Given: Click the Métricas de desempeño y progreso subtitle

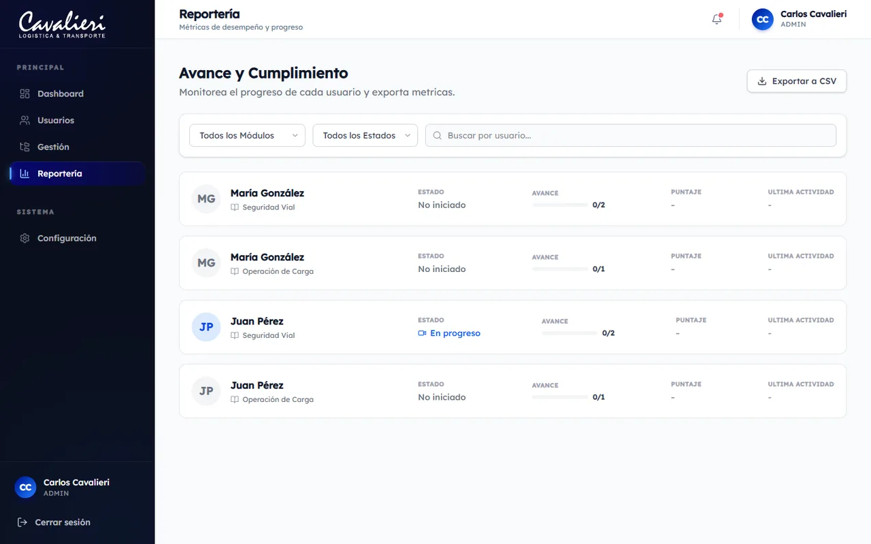Looking at the screenshot, I should (241, 28).
